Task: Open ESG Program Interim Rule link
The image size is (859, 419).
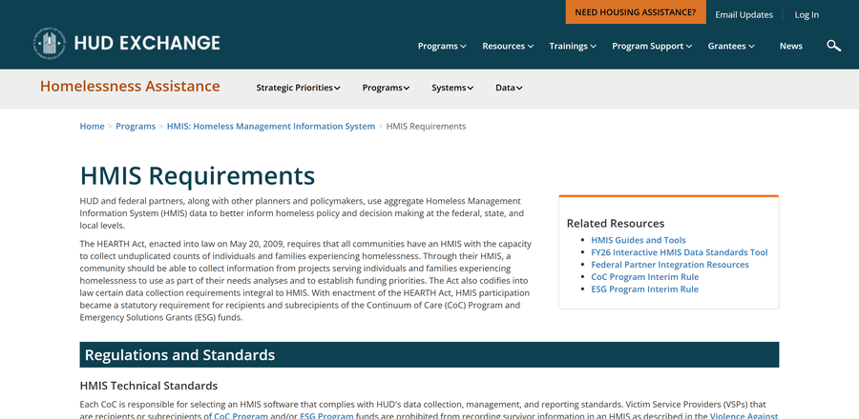Action: (645, 289)
